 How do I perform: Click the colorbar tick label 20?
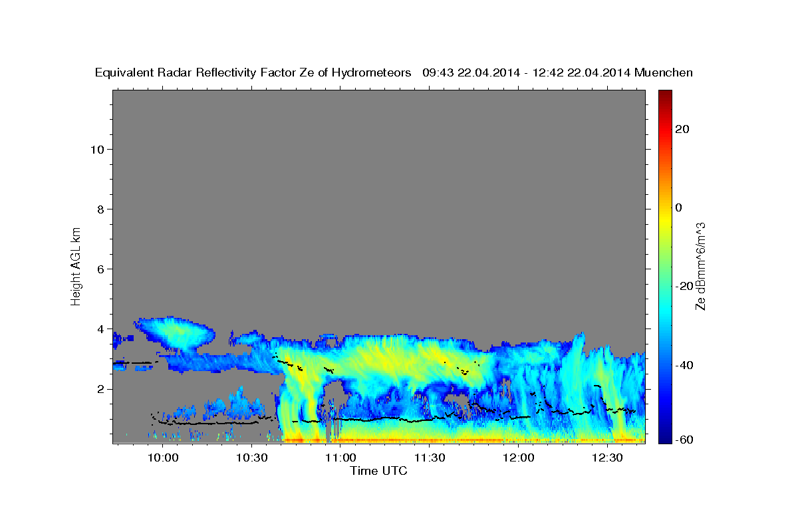point(682,129)
